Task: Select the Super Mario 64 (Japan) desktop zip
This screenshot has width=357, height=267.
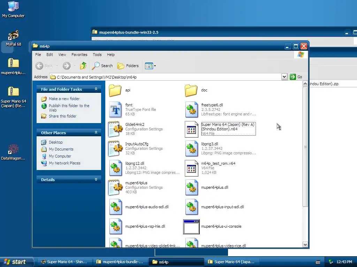Action: [x=13, y=97]
